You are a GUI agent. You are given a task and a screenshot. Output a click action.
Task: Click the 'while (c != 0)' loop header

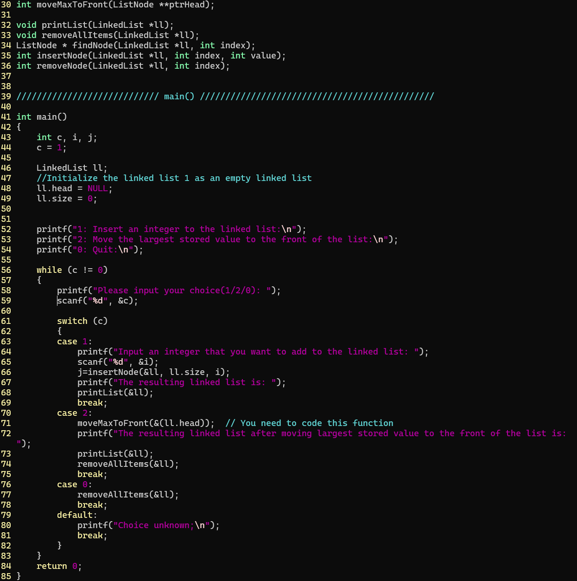click(72, 270)
